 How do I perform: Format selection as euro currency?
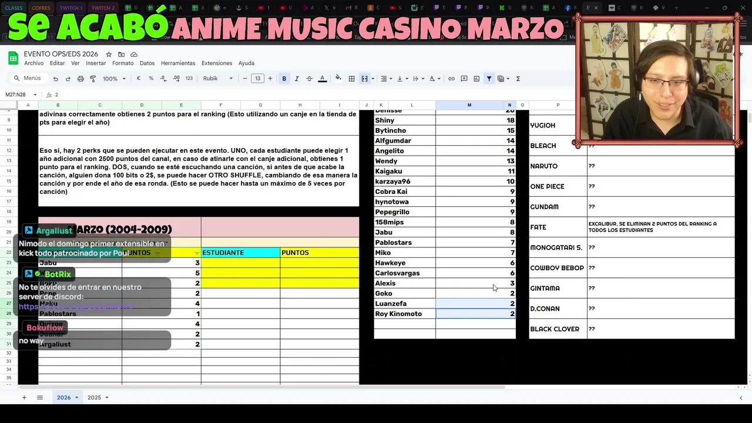point(139,79)
